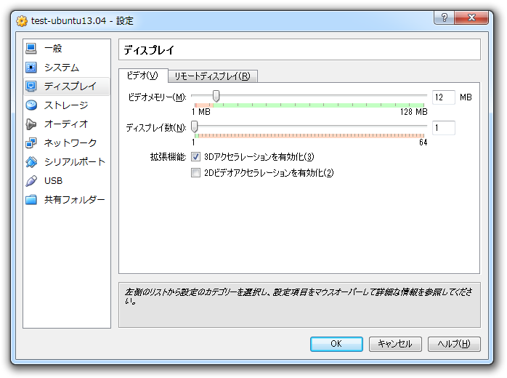Viewport: 507px width, 378px height.
Task: Click the OK button
Action: pyautogui.click(x=336, y=344)
